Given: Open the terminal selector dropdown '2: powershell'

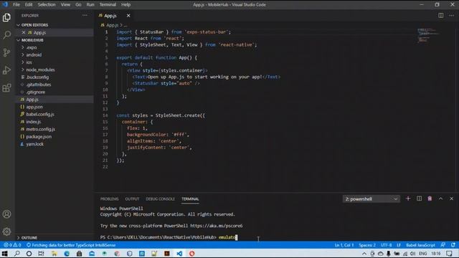Looking at the screenshot, I should tap(372, 199).
